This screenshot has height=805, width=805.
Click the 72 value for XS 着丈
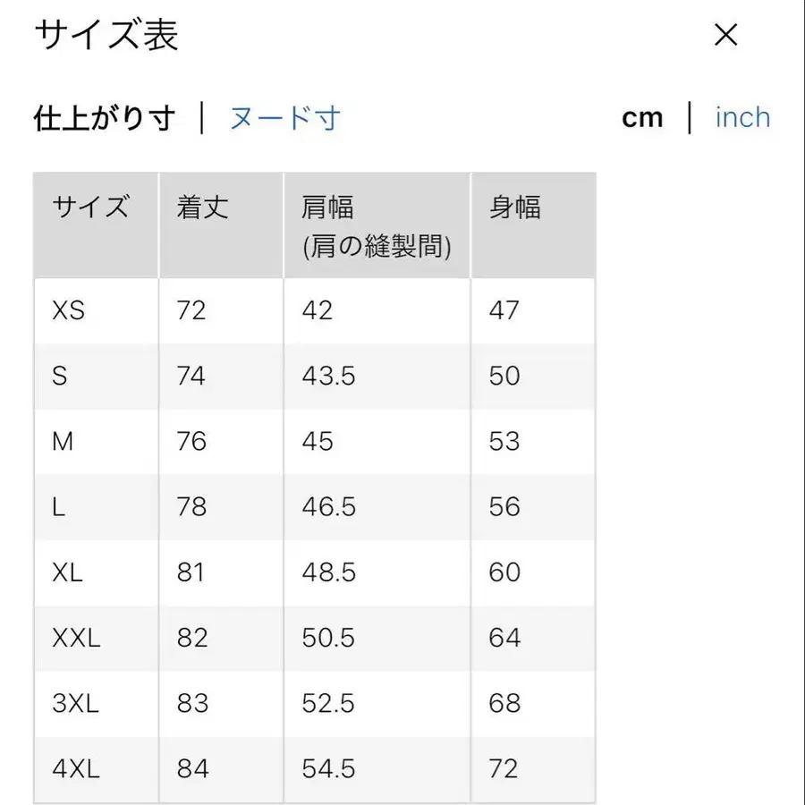click(190, 310)
